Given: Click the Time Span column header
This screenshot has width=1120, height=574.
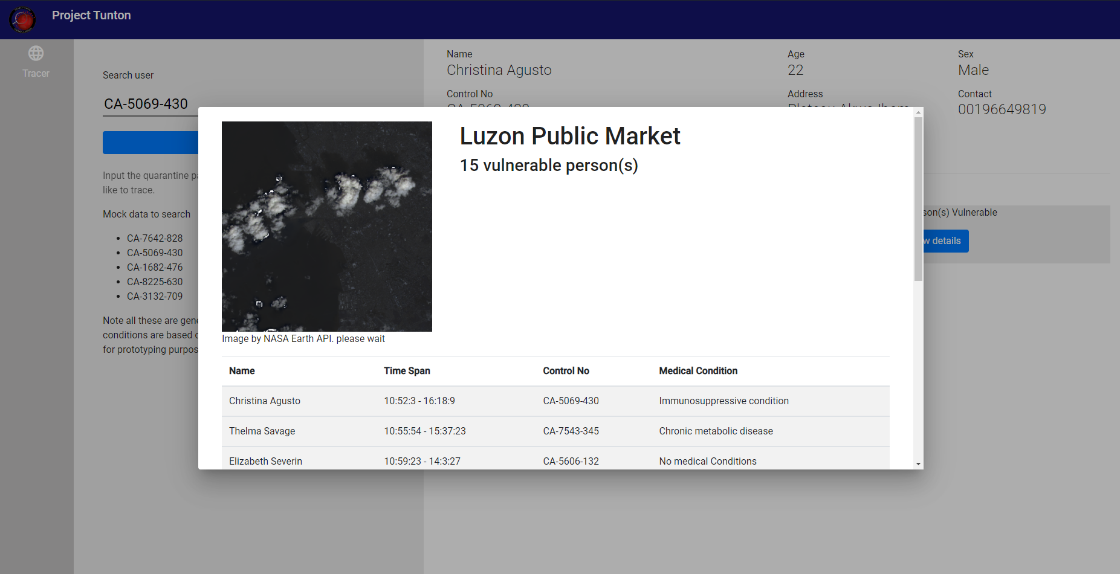Looking at the screenshot, I should click(x=407, y=371).
